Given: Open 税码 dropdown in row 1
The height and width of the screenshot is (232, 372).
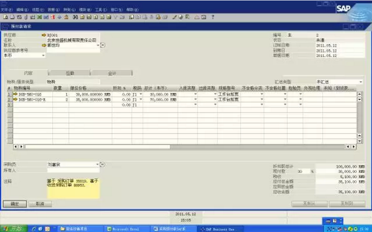Looking at the screenshot, I should 141,94.
